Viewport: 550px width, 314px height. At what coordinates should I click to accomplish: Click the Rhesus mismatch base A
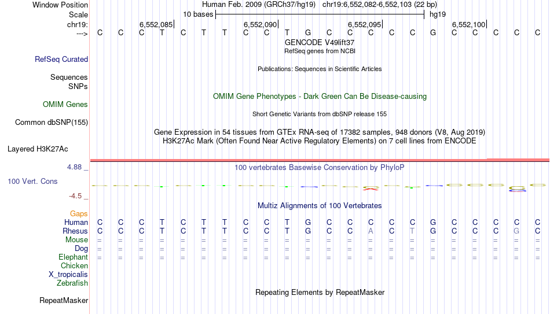point(371,231)
